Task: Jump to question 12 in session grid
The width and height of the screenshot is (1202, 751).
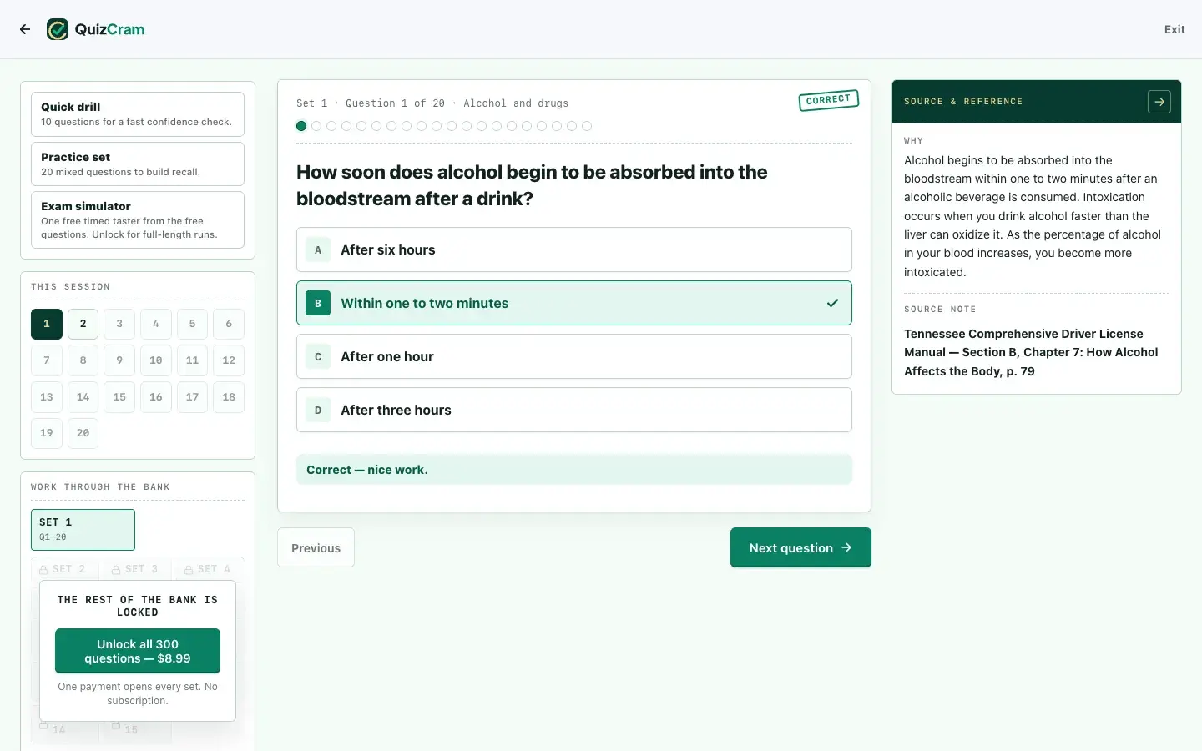Action: (229, 360)
